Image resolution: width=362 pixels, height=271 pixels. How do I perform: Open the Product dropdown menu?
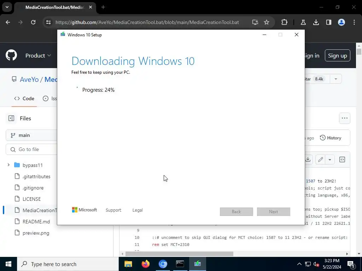(38, 55)
